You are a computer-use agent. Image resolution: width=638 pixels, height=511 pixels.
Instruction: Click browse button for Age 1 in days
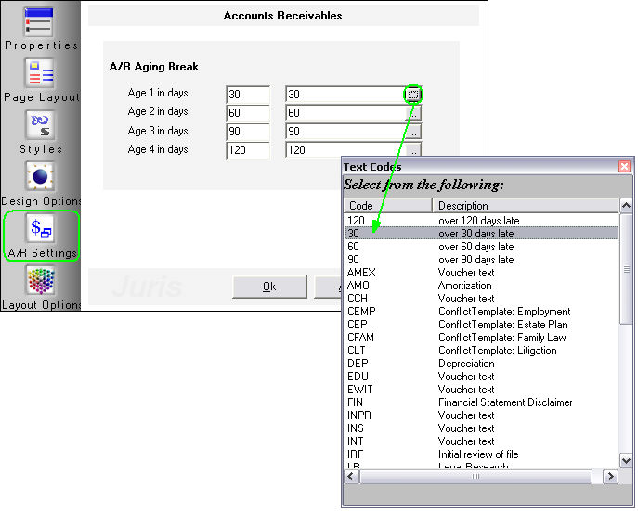coord(414,94)
